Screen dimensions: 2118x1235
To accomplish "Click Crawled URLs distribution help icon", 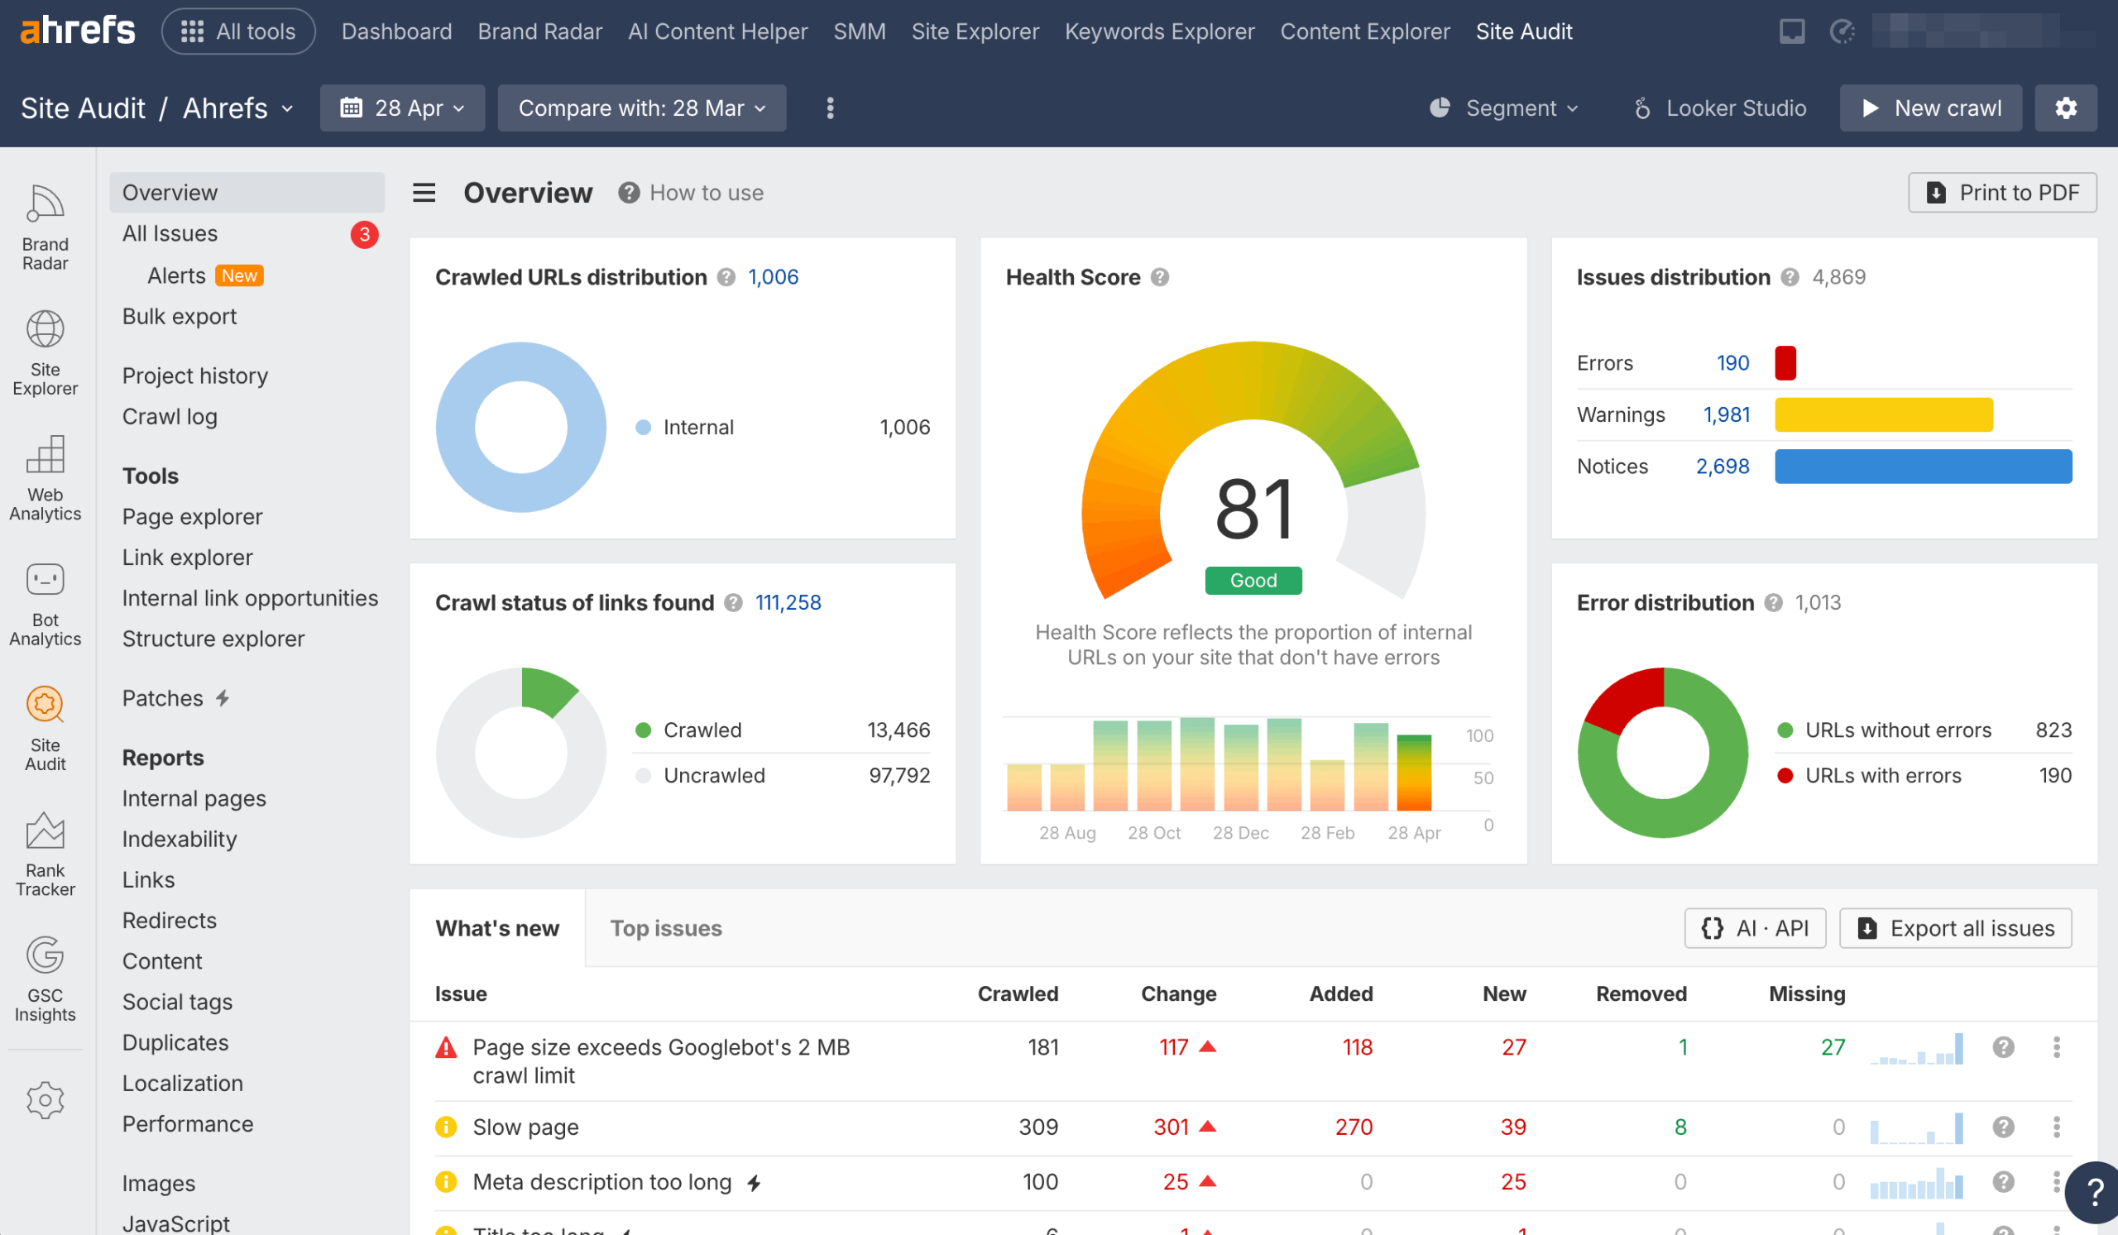I will (726, 277).
